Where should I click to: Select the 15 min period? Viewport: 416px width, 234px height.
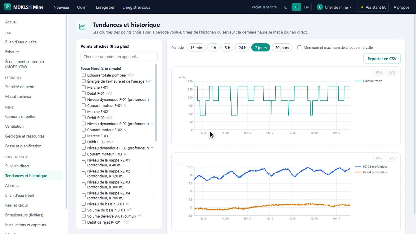[196, 48]
